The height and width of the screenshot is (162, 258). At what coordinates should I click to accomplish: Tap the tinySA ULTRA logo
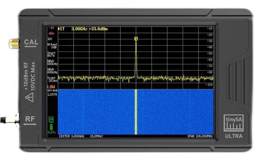click(x=233, y=126)
